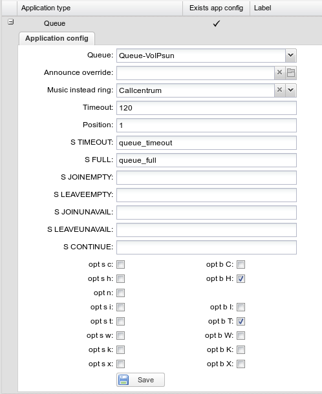The image size is (322, 394).
Task: Click into the S JOINEMPTY field
Action: [206, 178]
